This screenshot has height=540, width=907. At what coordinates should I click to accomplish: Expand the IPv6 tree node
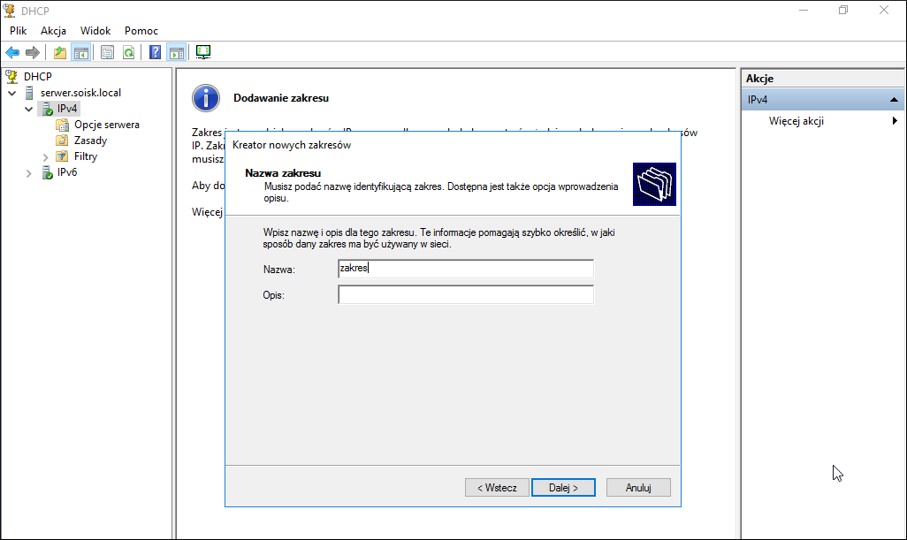tap(29, 173)
